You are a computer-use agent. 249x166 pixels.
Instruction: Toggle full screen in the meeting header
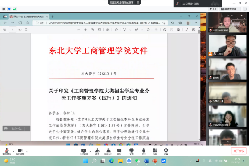tap(245, 9)
